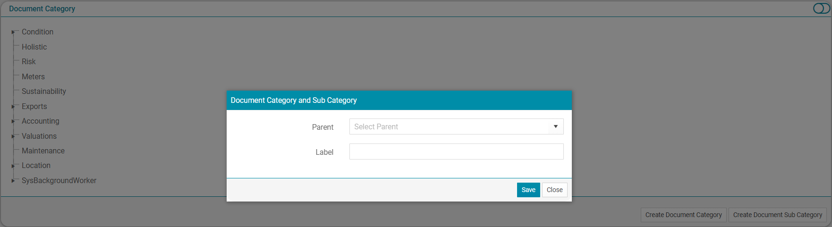
Task: Click Create Document Sub Category button
Action: 777,215
